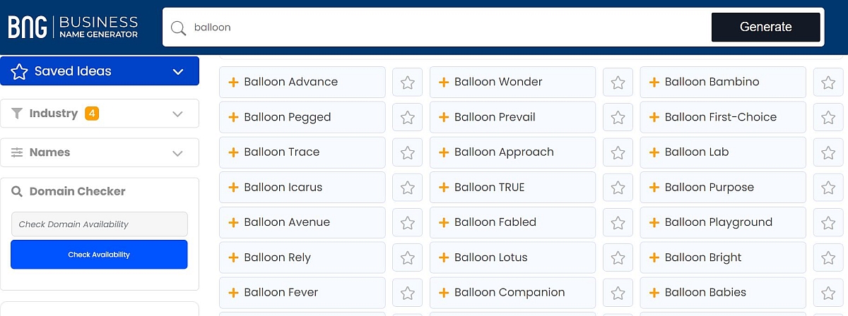Star the Balloon Wonder name
The height and width of the screenshot is (316, 848).
click(618, 83)
